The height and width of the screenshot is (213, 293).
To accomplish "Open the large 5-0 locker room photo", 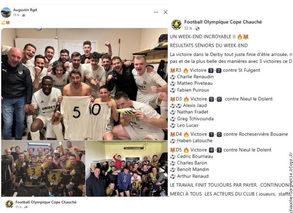I will coord(84,84).
